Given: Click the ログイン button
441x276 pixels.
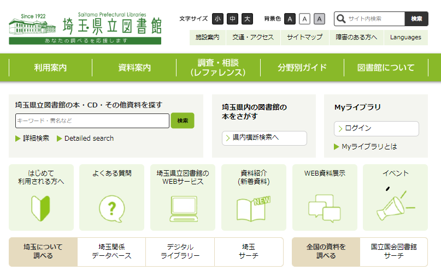Looking at the screenshot, I should point(377,129).
